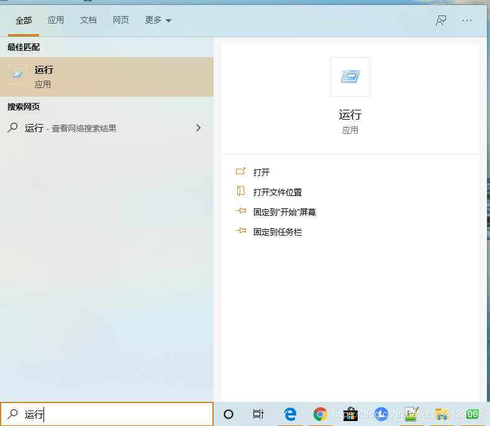Open Task View on the taskbar

tap(258, 414)
